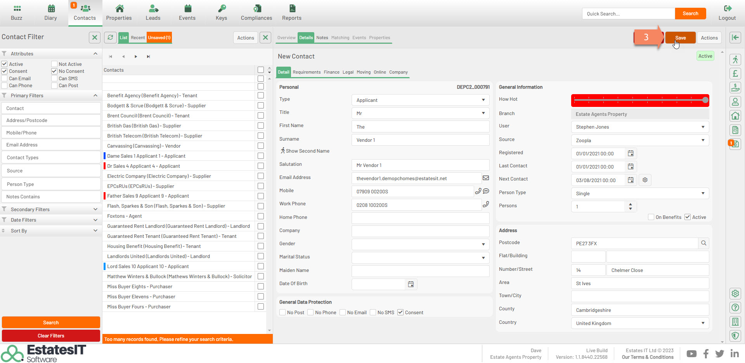Click the phone call icon beside Work Phone
The height and width of the screenshot is (363, 745).
point(485,204)
